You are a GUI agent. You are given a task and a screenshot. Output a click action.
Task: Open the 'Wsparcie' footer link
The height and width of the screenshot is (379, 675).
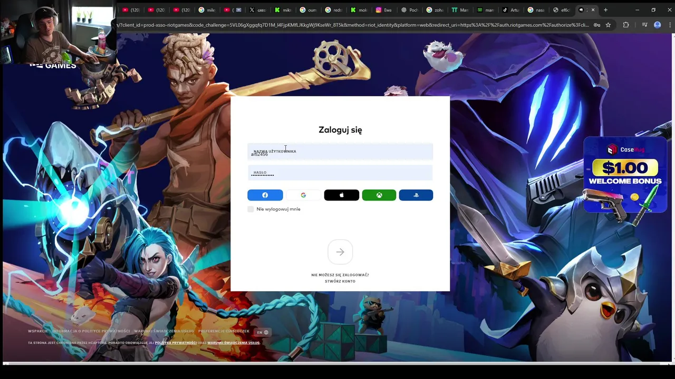pos(37,331)
